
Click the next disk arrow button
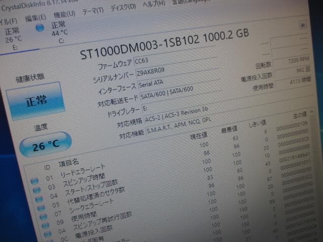[x=303, y=26]
